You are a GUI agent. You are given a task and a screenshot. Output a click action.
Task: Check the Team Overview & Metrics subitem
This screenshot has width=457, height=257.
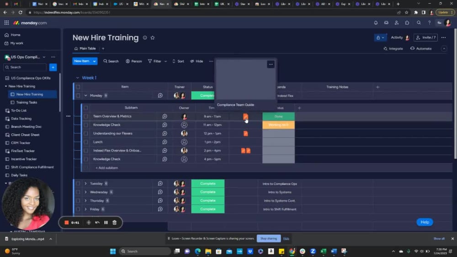click(86, 116)
